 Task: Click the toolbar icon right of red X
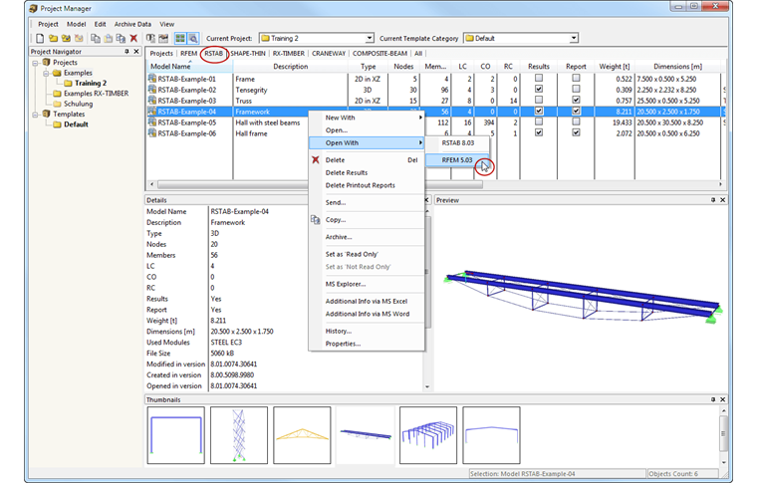tap(150, 38)
